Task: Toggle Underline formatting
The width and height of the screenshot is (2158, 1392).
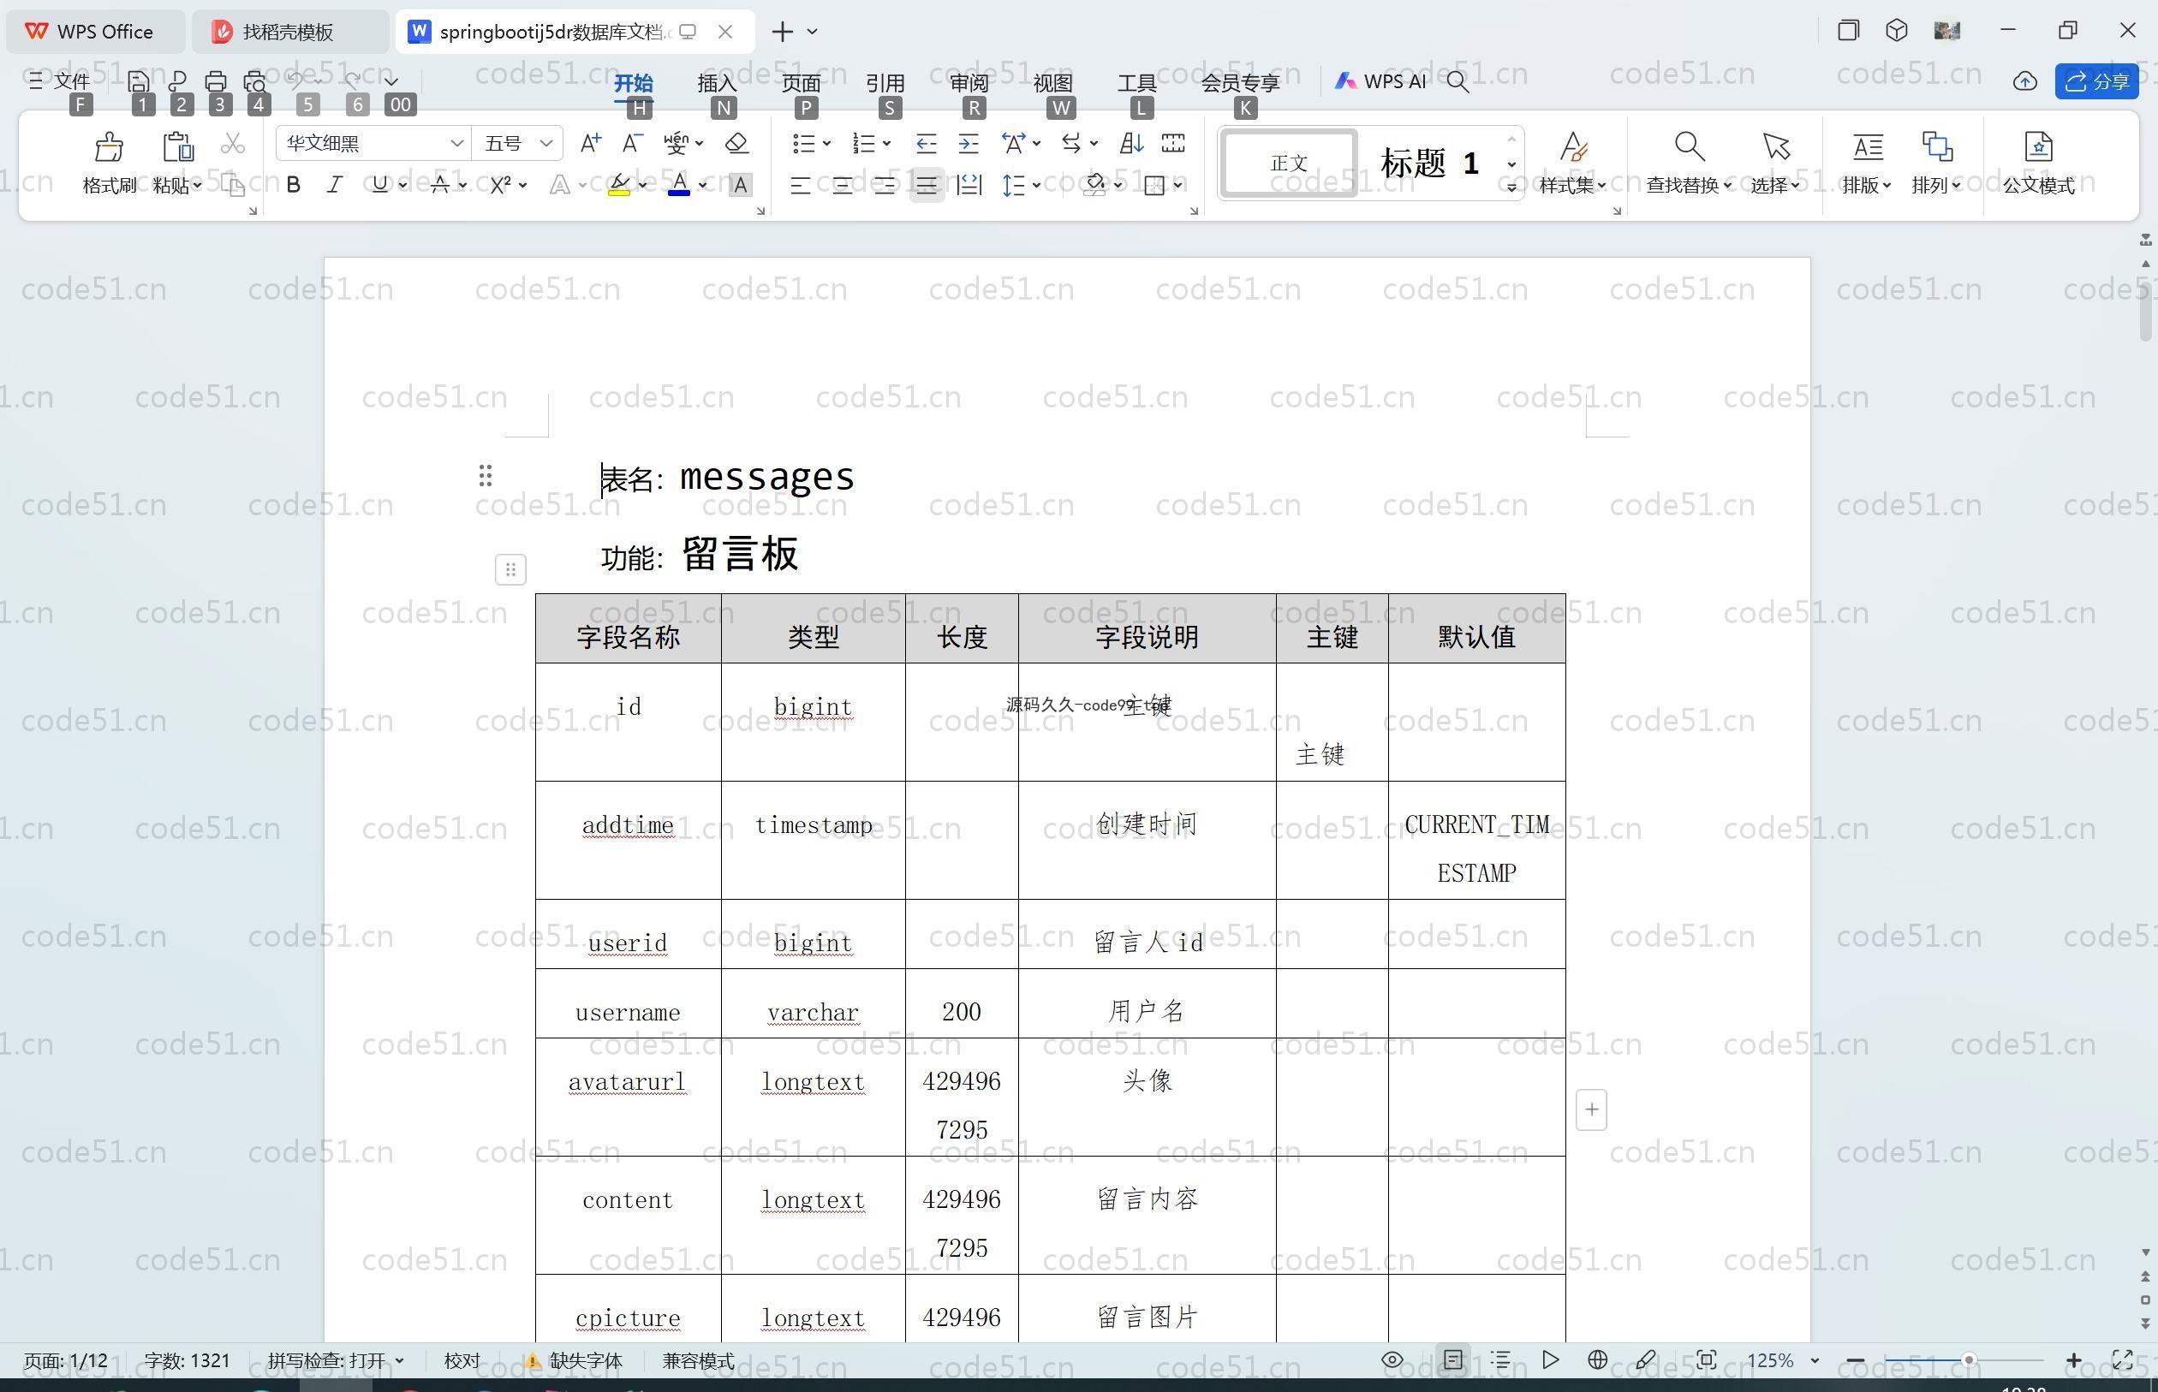Action: (379, 185)
